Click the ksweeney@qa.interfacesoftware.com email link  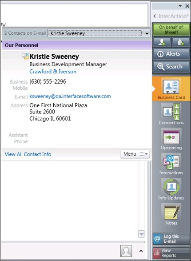click(70, 96)
